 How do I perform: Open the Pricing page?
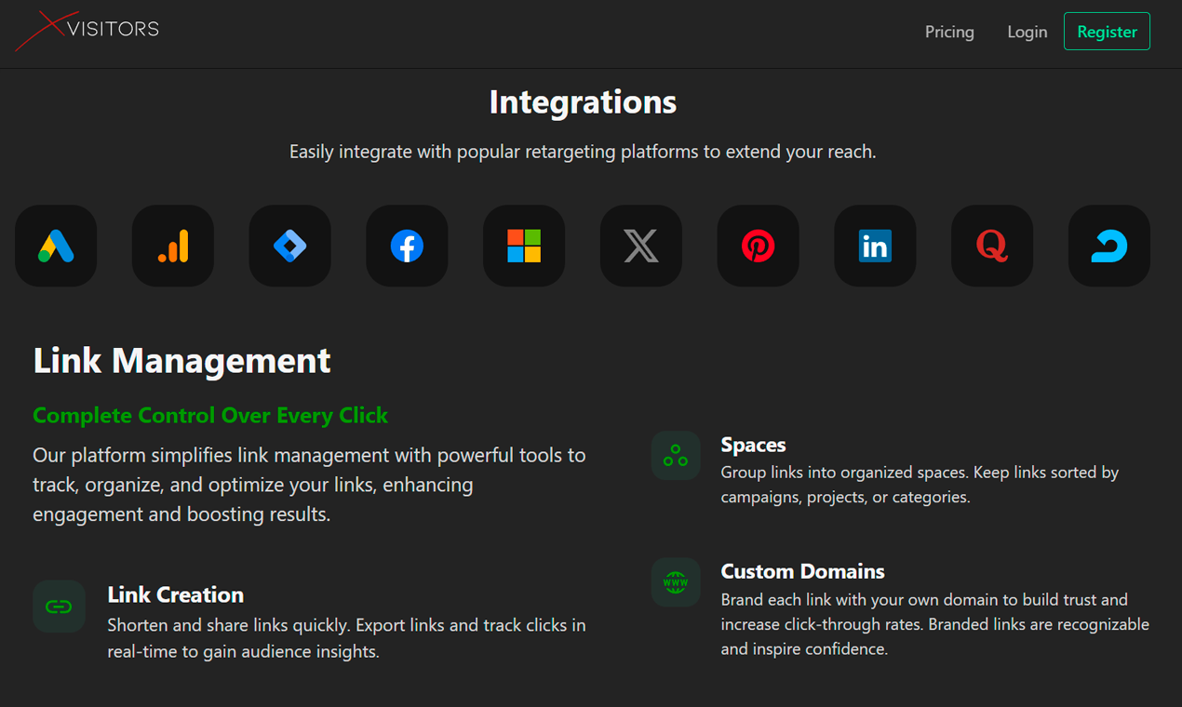coord(949,32)
